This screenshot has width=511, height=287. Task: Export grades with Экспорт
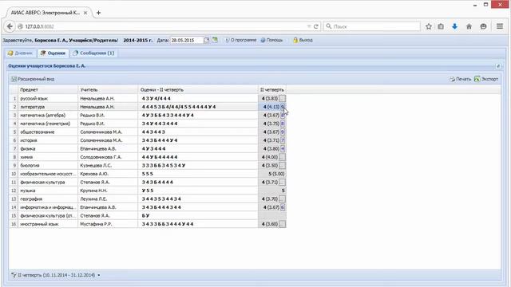[x=486, y=79]
